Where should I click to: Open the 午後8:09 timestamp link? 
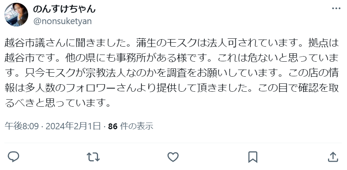(22, 127)
